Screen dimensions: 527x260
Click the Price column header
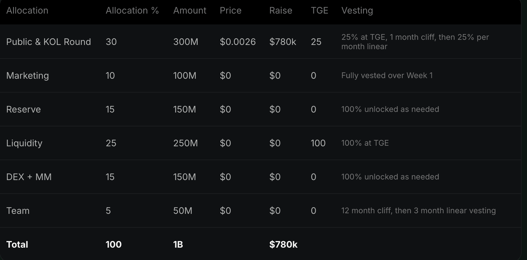(x=231, y=11)
